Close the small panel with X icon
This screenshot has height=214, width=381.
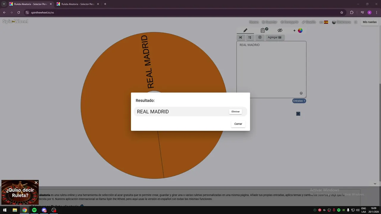tap(298, 114)
